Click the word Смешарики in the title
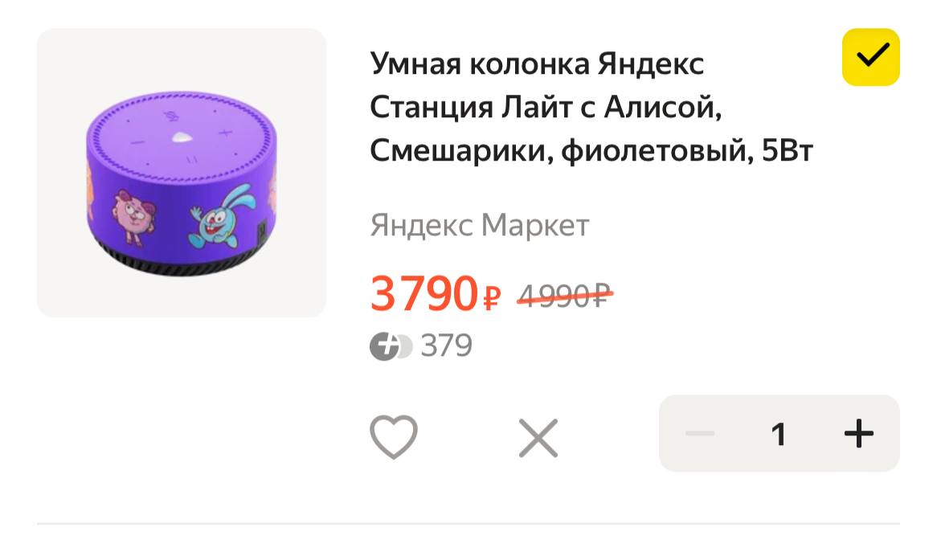 click(460, 150)
